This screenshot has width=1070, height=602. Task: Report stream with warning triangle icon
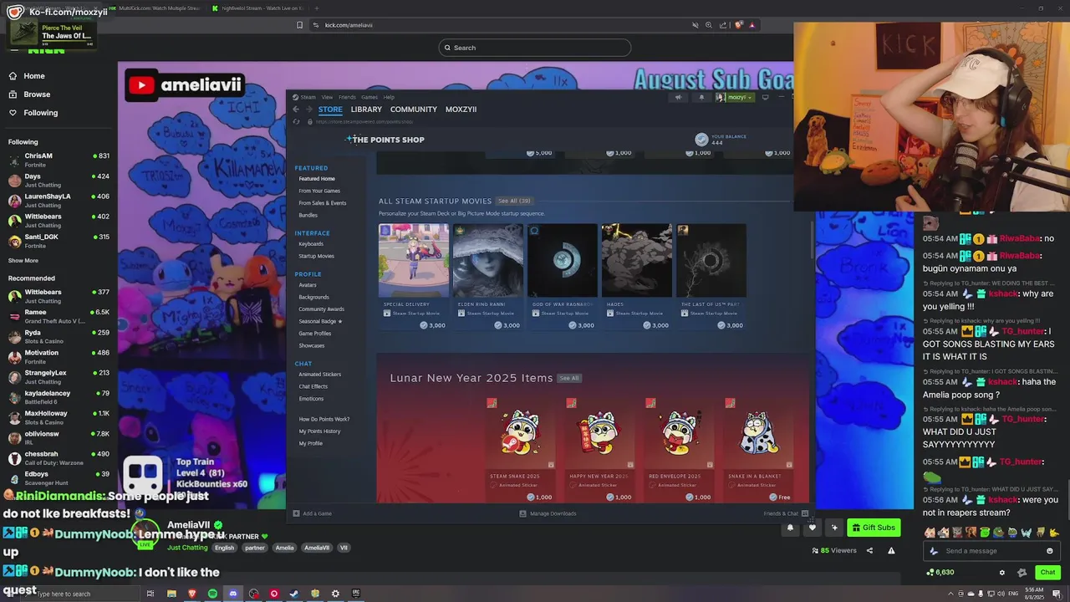[891, 550]
